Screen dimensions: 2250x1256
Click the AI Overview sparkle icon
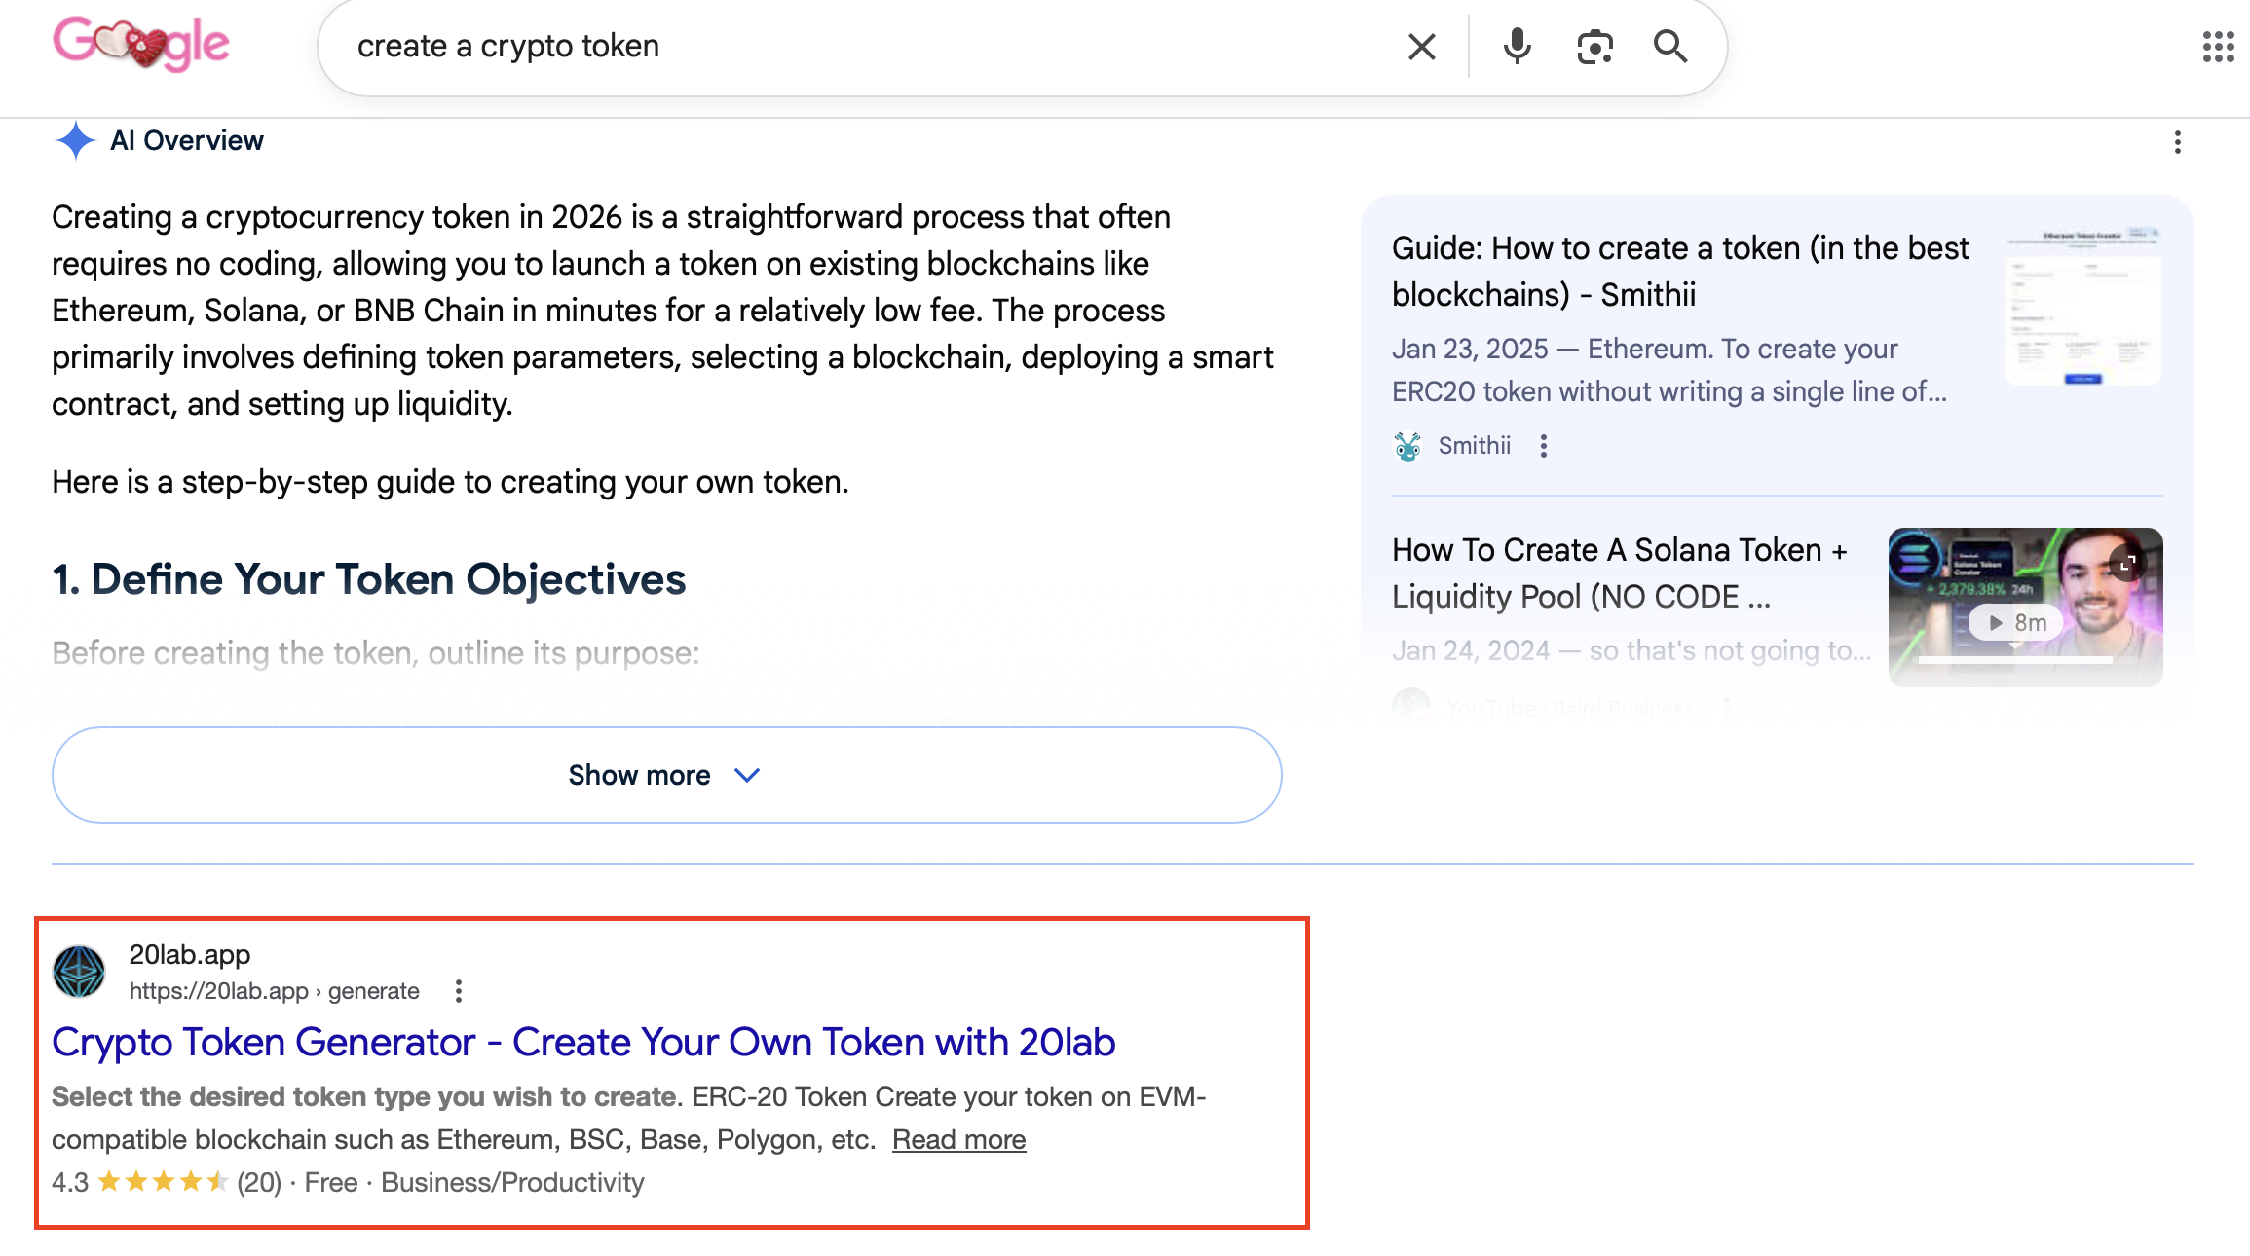click(75, 140)
